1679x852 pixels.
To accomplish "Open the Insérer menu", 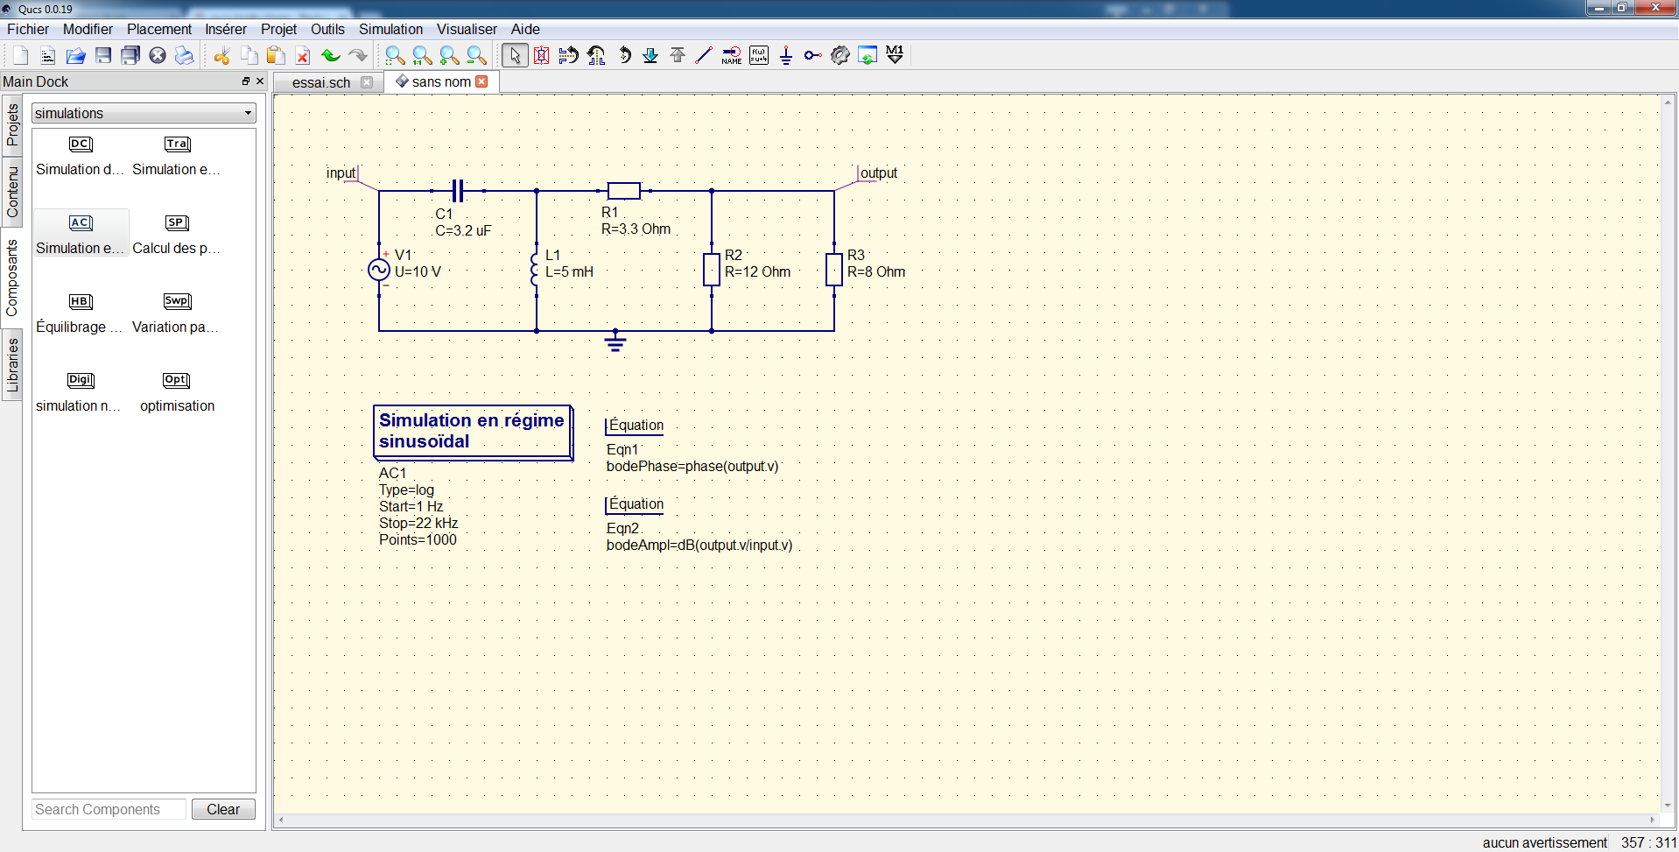I will (226, 29).
